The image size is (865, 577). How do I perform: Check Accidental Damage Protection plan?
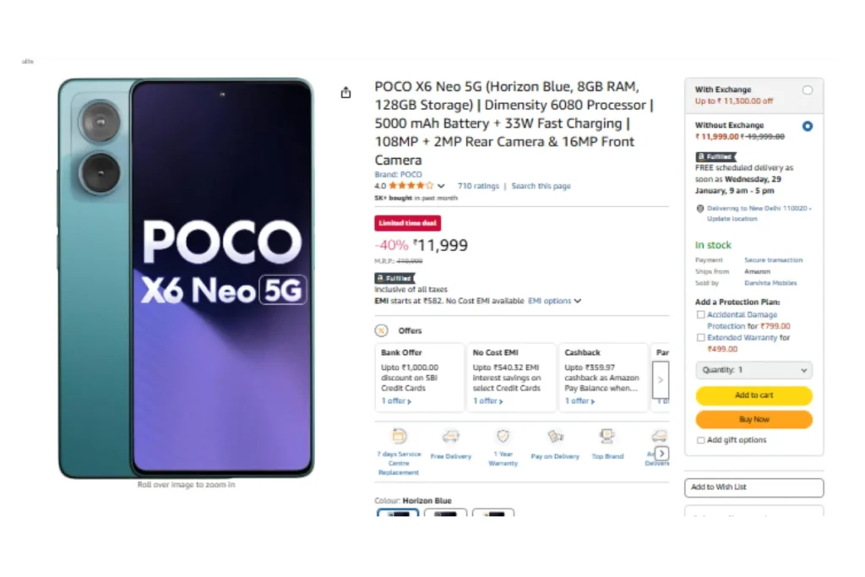(700, 314)
